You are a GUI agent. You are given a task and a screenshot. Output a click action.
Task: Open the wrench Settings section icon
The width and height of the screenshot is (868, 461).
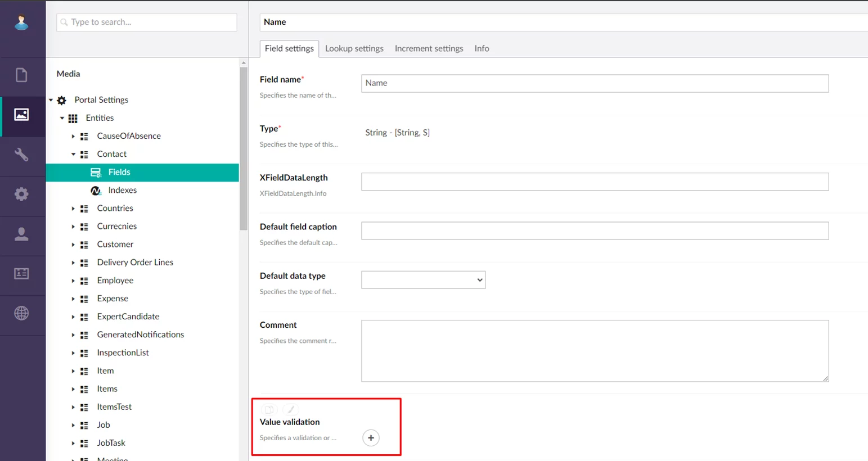[x=21, y=155]
